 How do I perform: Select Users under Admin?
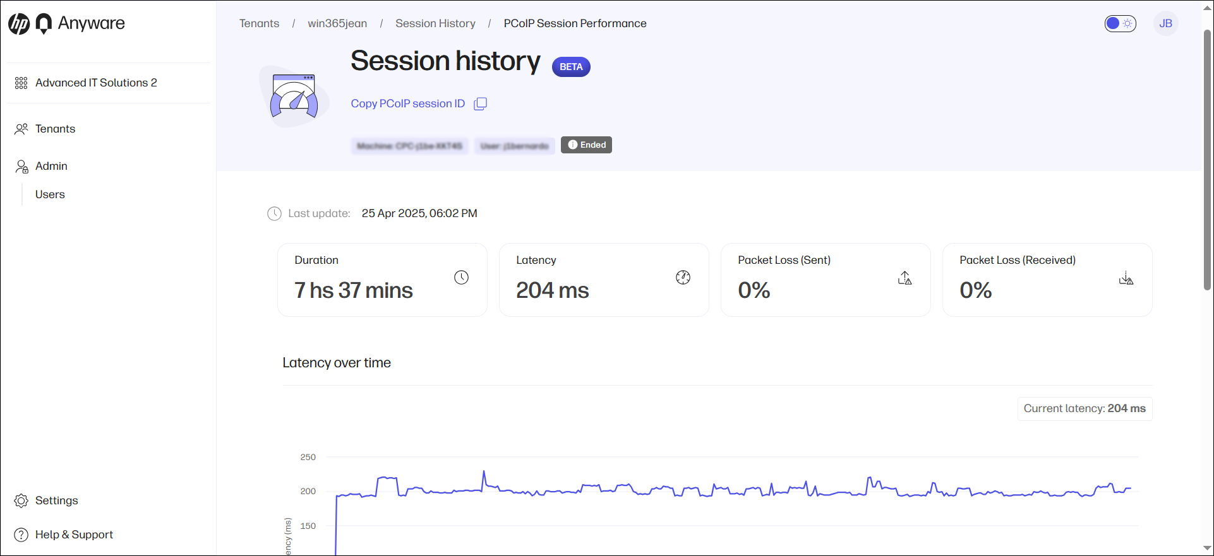[x=50, y=194]
